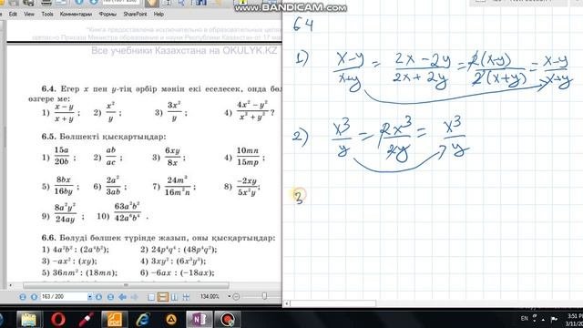Click OneNote scroll-left arrow
The height and width of the screenshot is (328, 583).
click(286, 303)
